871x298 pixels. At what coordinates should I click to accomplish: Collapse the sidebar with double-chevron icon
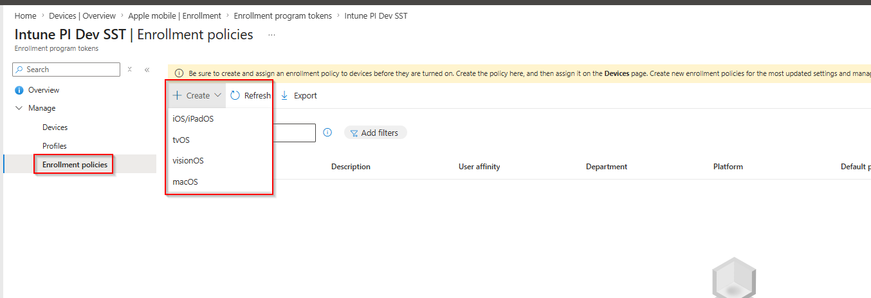pos(147,70)
